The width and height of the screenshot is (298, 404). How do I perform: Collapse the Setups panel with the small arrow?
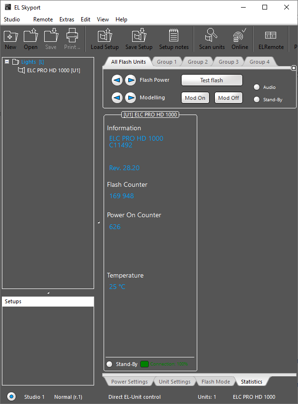pyautogui.click(x=48, y=293)
